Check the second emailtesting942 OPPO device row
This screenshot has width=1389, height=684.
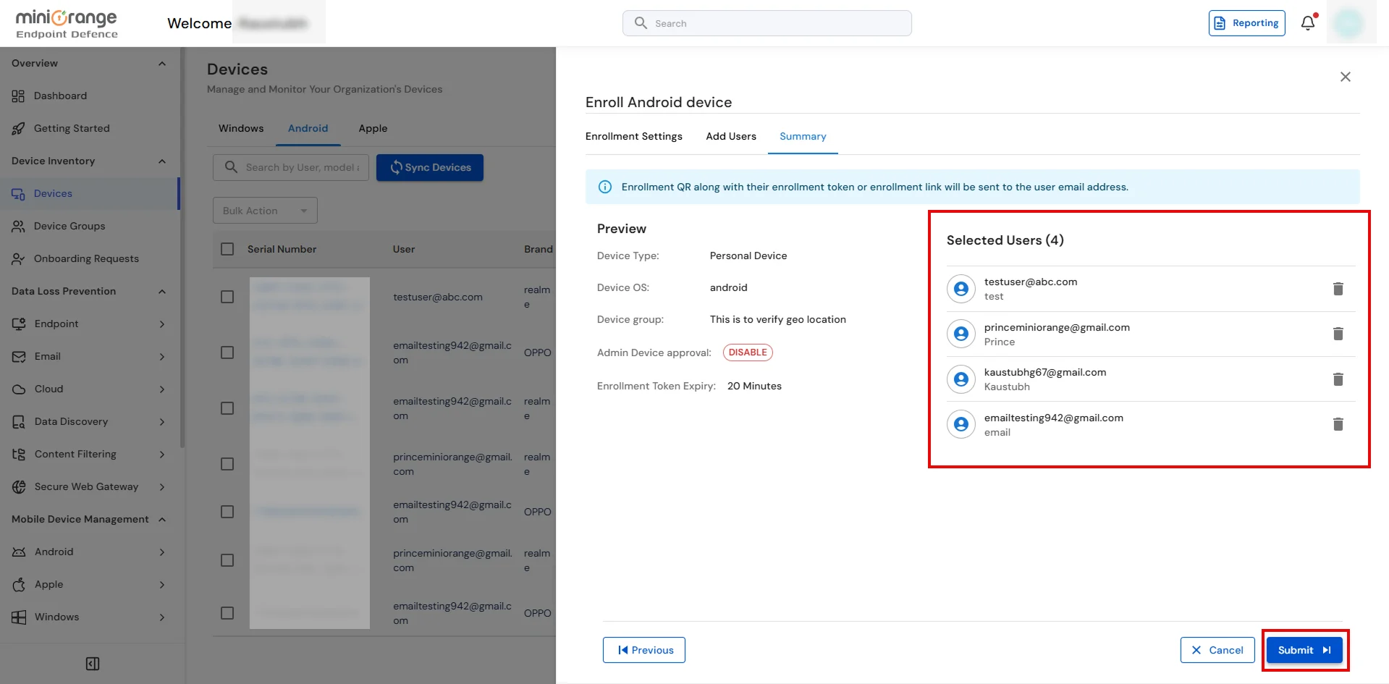click(x=227, y=512)
